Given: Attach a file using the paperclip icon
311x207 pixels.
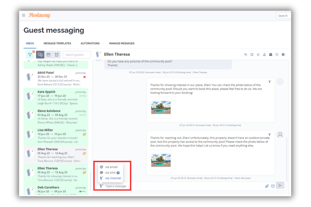Looking at the screenshot, I should (266, 186).
